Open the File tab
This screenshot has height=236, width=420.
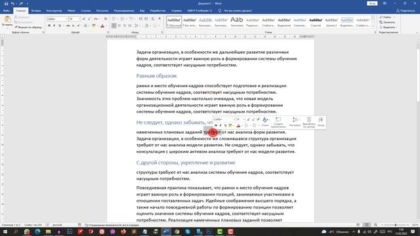point(7,10)
